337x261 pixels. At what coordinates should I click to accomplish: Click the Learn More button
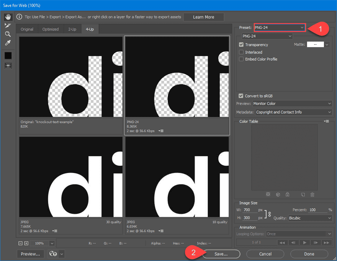[x=203, y=17]
